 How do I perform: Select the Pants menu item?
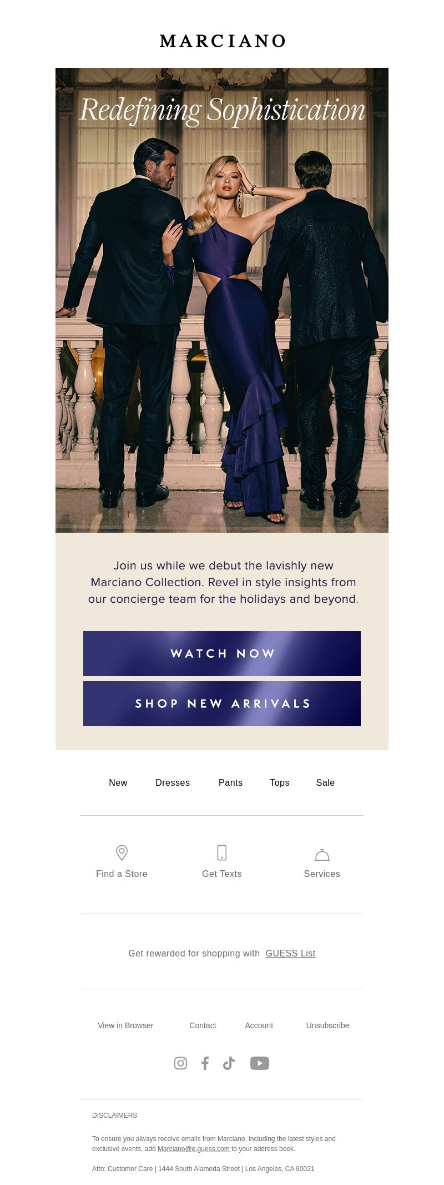point(230,782)
